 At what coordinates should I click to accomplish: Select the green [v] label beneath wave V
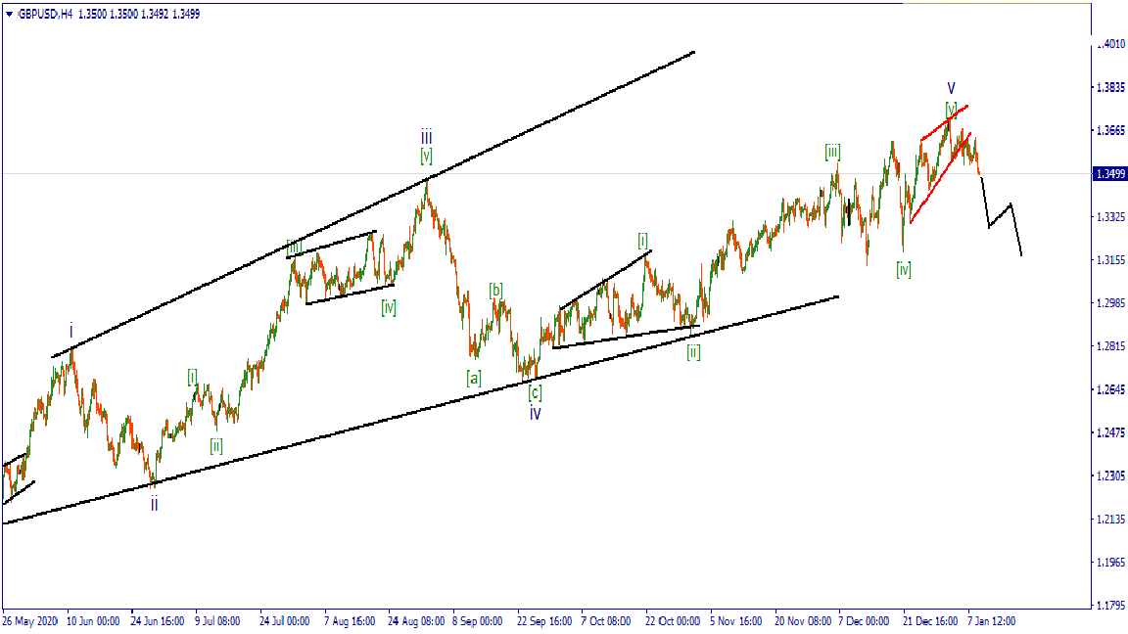coord(951,108)
